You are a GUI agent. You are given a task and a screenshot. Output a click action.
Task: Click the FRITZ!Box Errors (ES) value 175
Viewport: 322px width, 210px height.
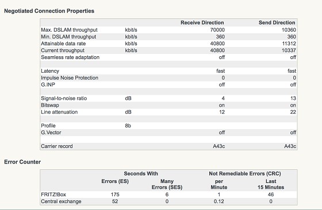point(115,195)
